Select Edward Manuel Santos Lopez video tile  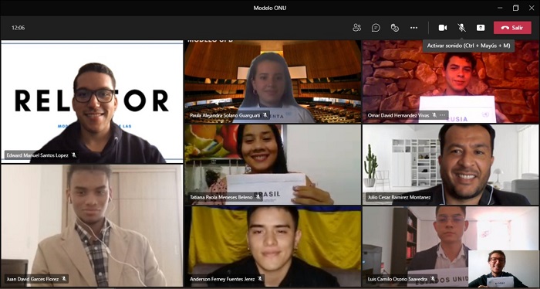click(92, 102)
